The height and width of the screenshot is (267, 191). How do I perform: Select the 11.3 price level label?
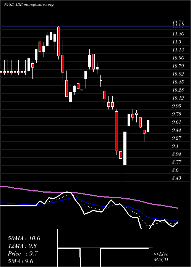(x=176, y=42)
